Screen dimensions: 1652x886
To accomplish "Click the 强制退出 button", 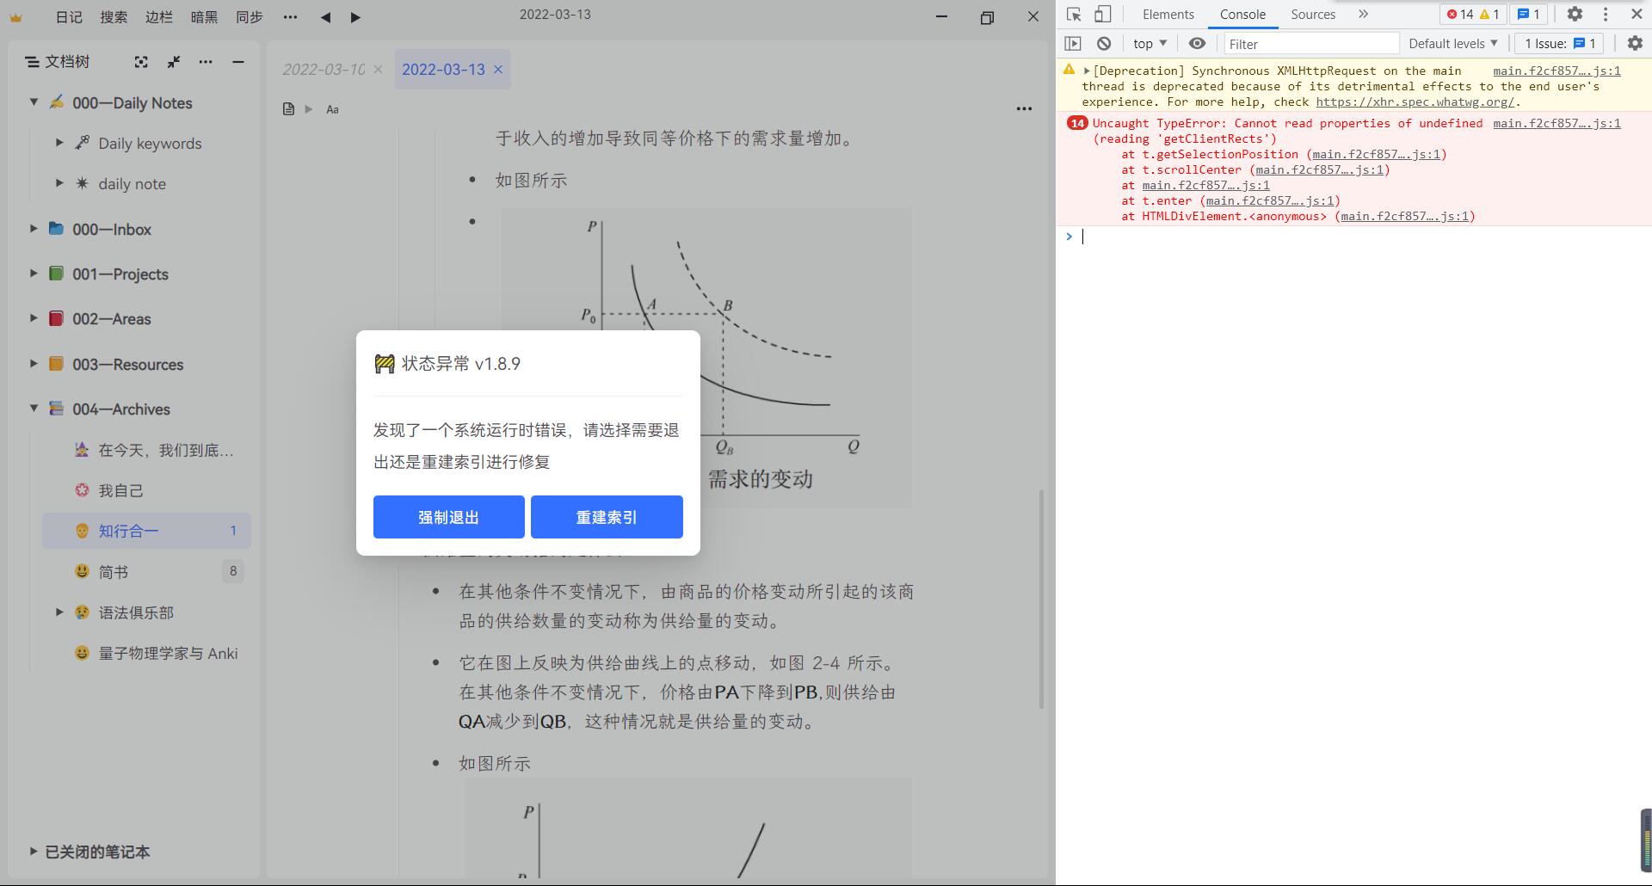I will tap(448, 517).
